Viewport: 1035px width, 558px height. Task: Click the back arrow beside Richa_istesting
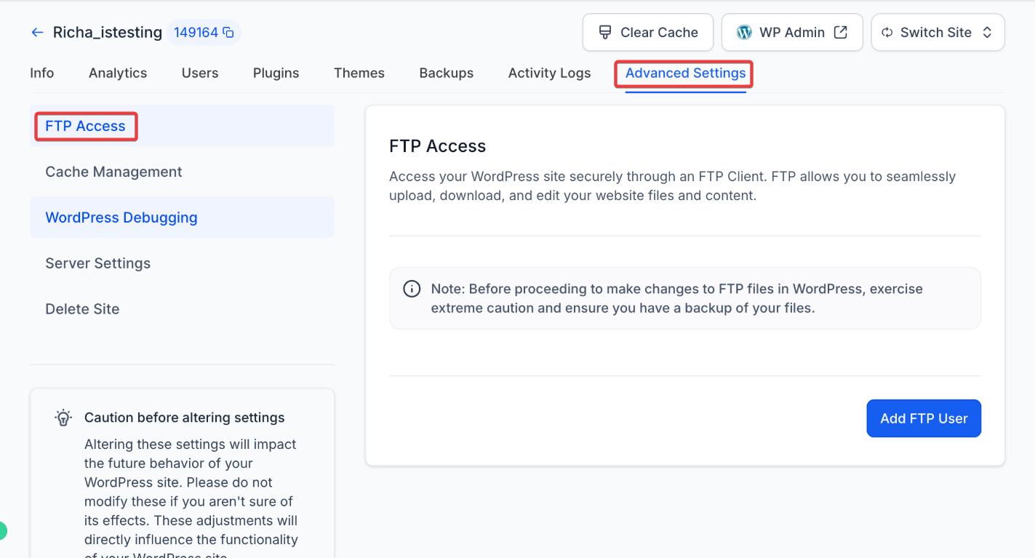point(37,33)
